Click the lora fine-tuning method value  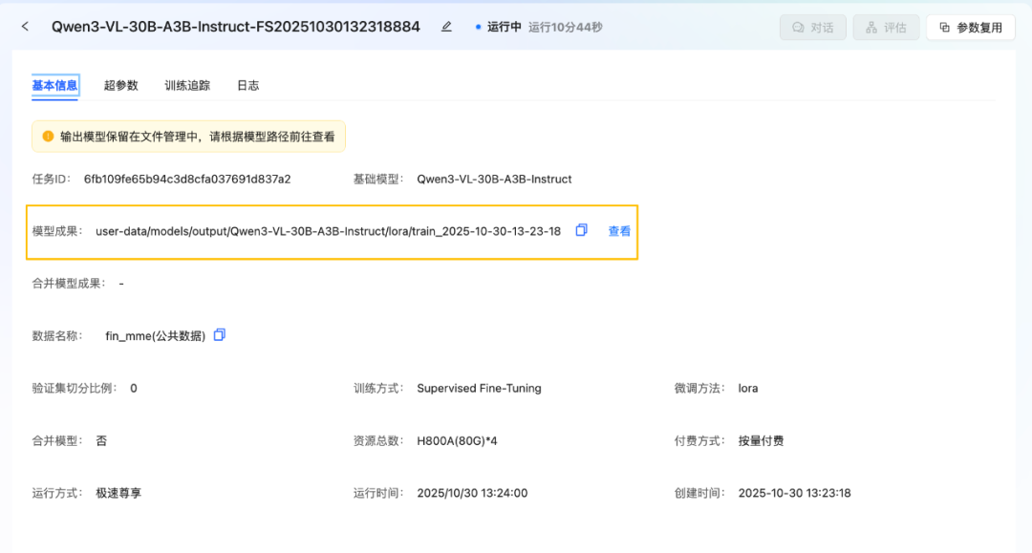tap(747, 388)
